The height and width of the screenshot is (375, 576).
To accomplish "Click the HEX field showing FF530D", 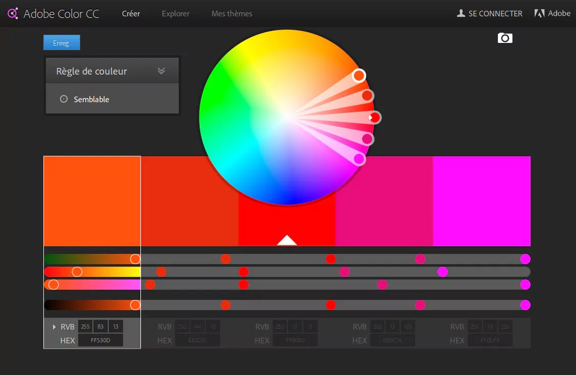I will point(101,340).
